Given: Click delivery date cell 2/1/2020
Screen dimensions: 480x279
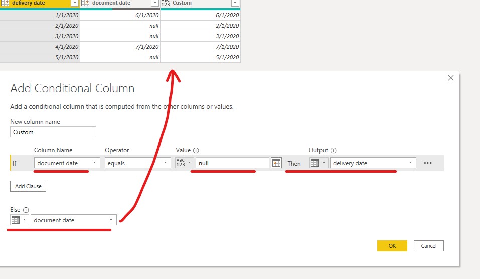Looking at the screenshot, I should tap(40, 26).
